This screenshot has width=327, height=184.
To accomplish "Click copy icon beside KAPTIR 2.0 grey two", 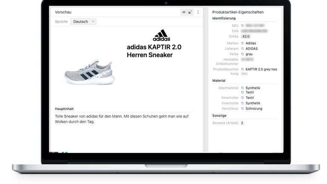I will (242, 69).
